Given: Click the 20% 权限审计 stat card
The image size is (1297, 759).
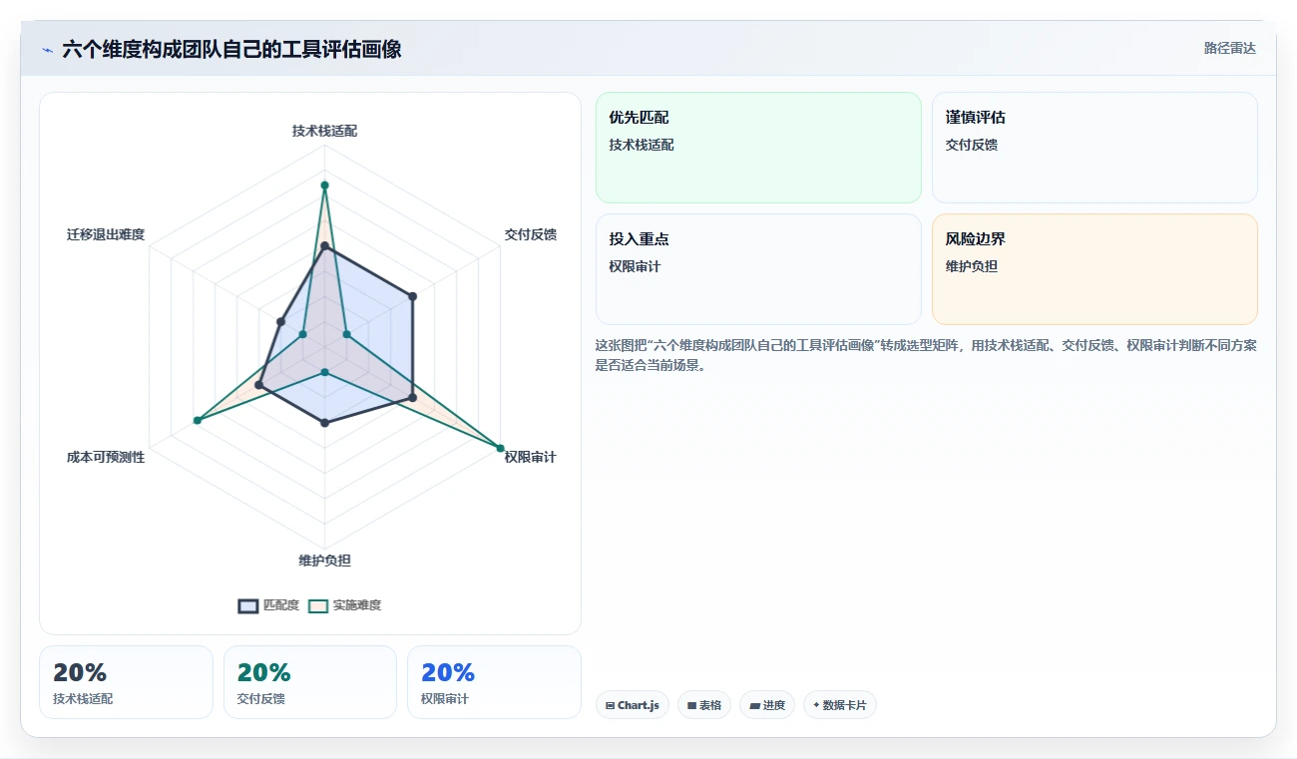Looking at the screenshot, I should coord(494,682).
